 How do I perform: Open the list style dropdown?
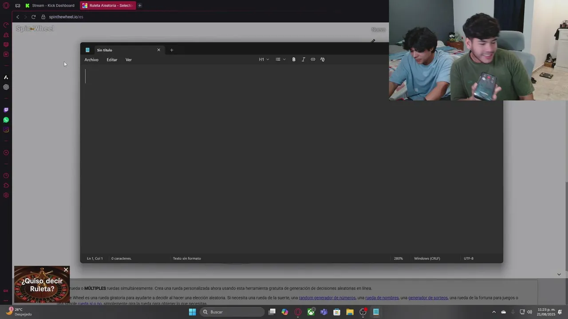coord(280,59)
